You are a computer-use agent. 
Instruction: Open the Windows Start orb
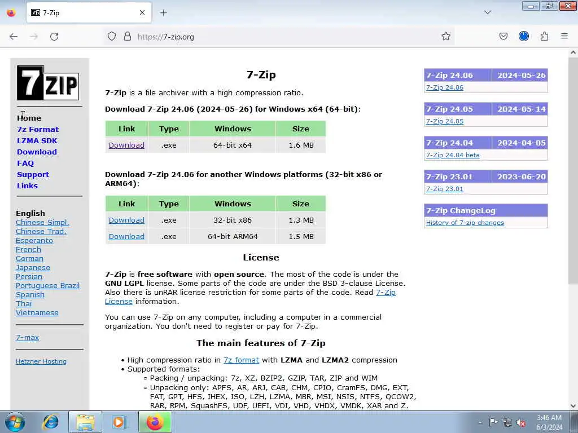(x=15, y=422)
